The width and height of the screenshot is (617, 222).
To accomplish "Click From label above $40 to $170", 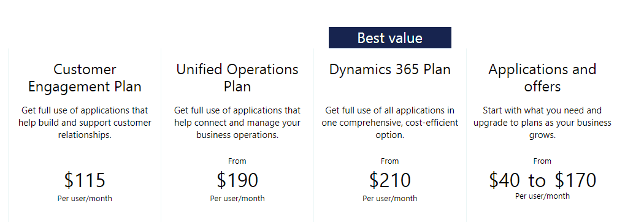I will pyautogui.click(x=542, y=161).
